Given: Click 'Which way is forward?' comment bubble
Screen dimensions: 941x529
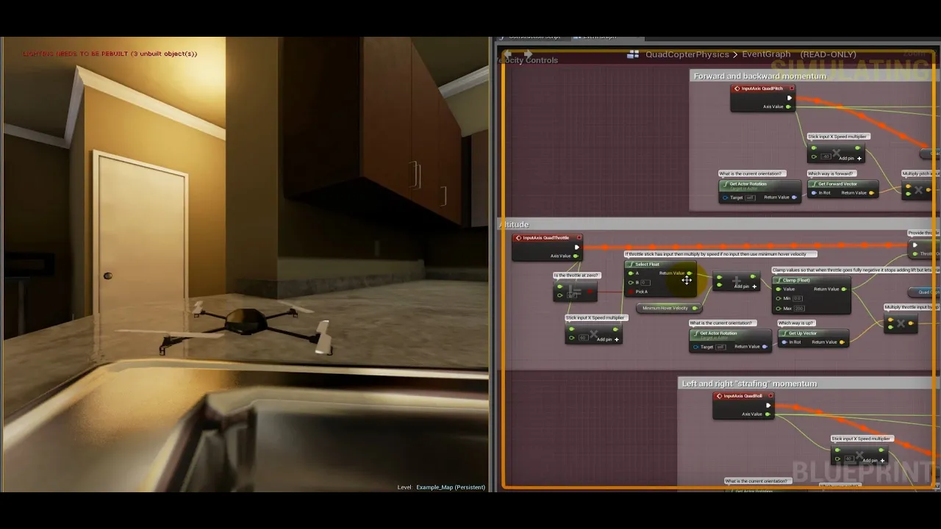Looking at the screenshot, I should point(831,174).
